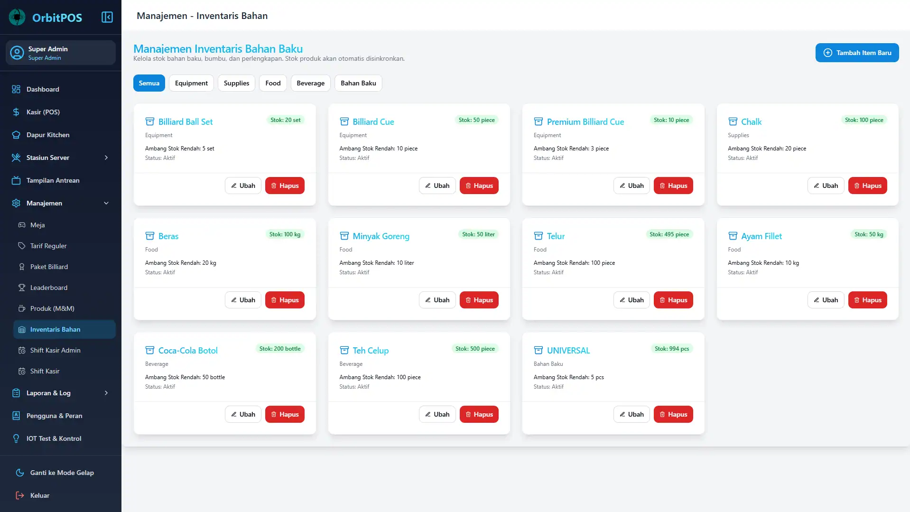Click the Super Admin avatar icon
Screen dimensions: 910x512
(x=16, y=53)
